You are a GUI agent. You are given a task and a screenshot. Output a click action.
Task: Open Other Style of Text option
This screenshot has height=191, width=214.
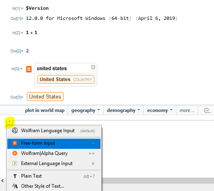54,186
